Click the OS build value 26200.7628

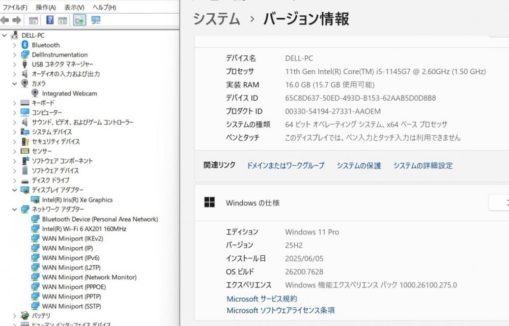304,272
